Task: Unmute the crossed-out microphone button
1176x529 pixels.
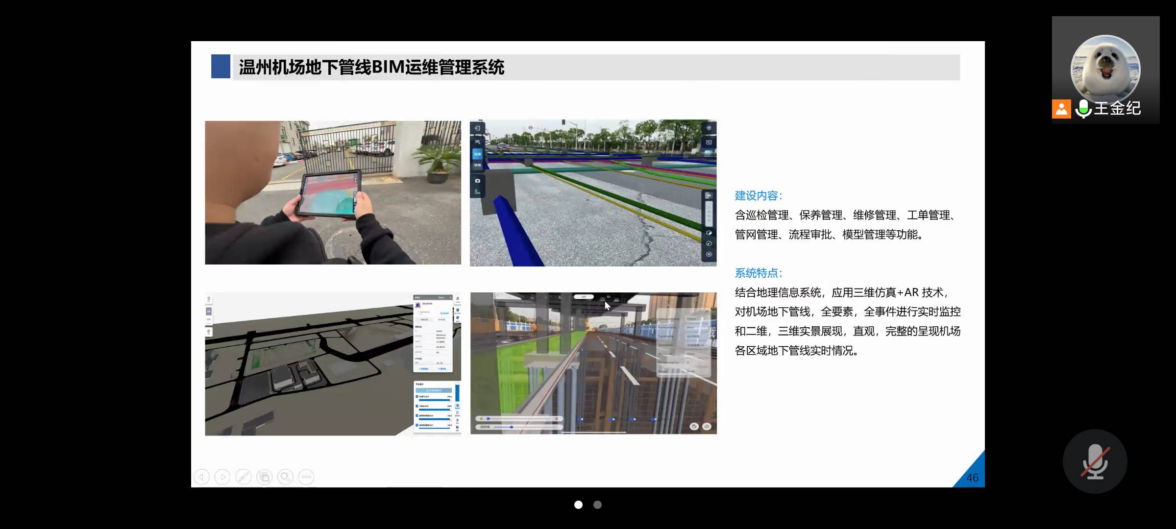Action: (1095, 461)
